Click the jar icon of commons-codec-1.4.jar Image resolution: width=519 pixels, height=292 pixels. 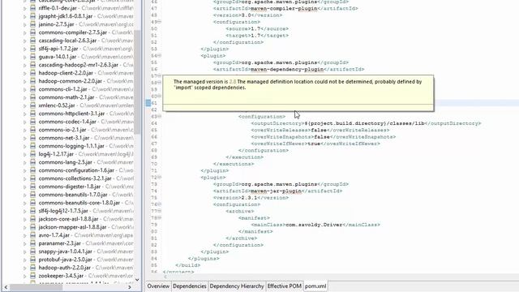tap(32, 122)
